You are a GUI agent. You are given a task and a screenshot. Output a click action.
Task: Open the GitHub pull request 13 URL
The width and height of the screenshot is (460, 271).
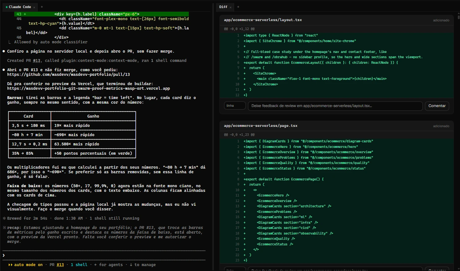(69, 75)
